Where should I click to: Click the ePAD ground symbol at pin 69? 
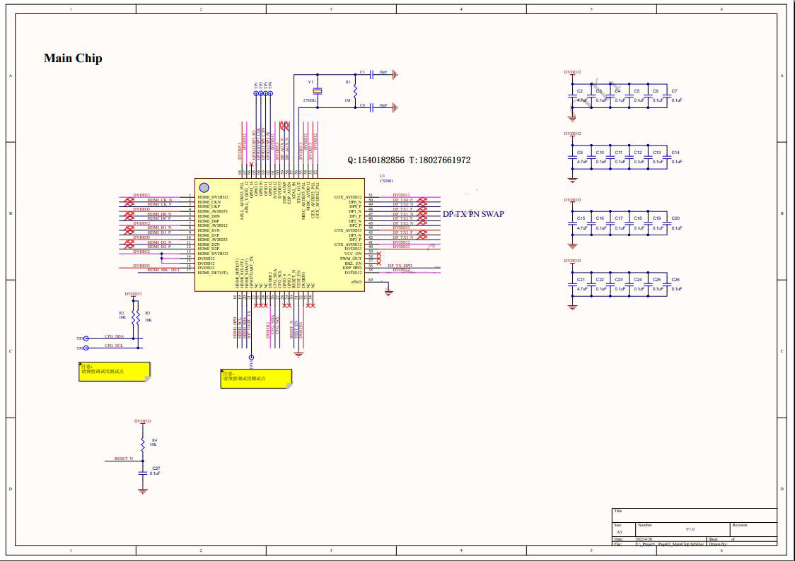388,291
